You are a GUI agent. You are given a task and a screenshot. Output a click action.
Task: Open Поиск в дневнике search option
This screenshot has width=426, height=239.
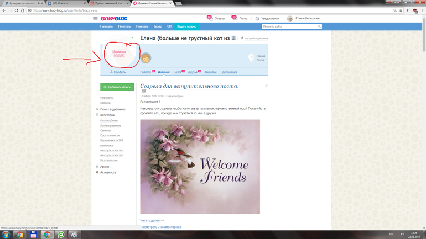pyautogui.click(x=112, y=109)
